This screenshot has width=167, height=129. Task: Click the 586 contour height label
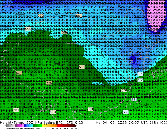pos(125,112)
